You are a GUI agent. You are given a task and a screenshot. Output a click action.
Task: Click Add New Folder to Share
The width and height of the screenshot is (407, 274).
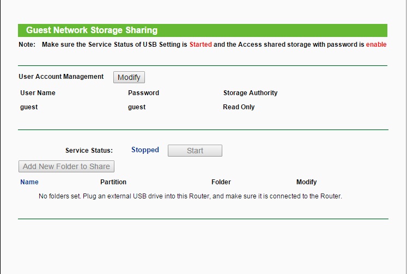(66, 166)
